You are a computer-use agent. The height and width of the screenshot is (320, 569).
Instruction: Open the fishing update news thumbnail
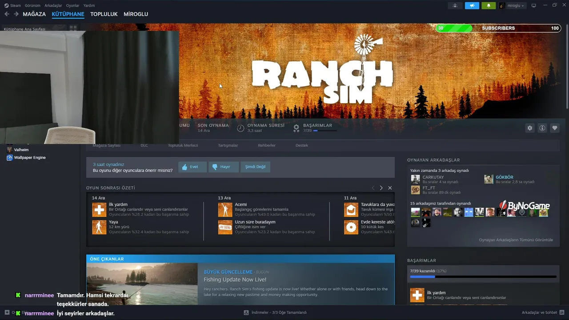[142, 284]
